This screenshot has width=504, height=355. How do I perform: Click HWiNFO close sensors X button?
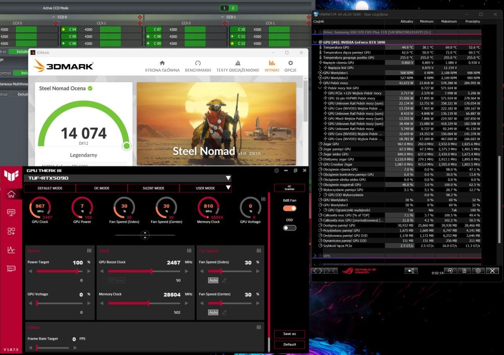(492, 271)
